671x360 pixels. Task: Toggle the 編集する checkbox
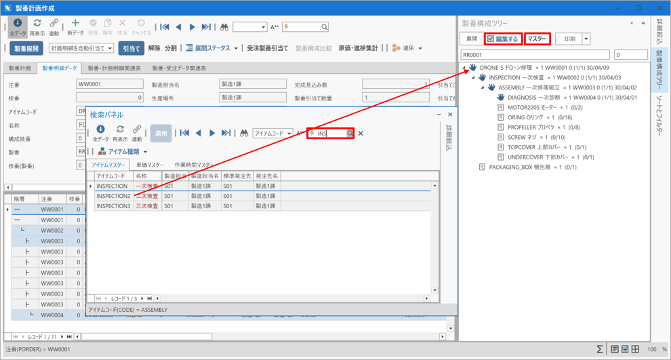pyautogui.click(x=491, y=39)
